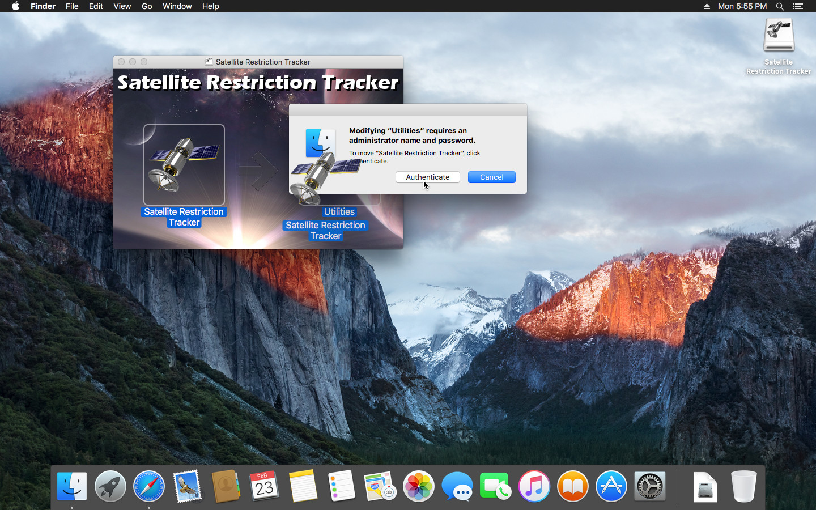Open the Trash in the Dock
The image size is (816, 510).
(743, 487)
